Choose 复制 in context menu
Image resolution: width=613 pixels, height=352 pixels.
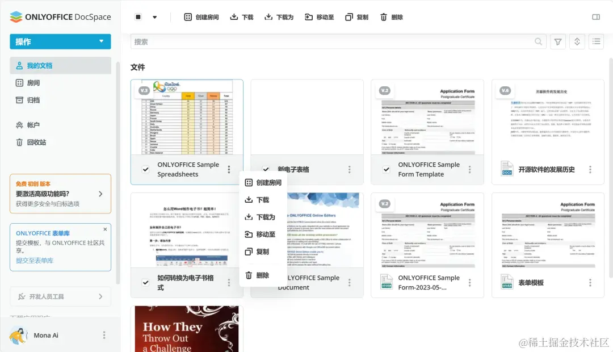(x=263, y=251)
